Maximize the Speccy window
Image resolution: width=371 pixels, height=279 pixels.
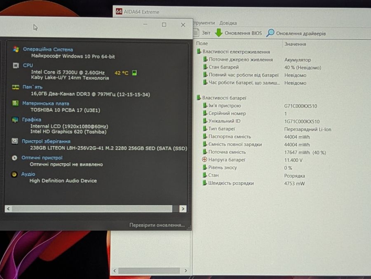click(x=164, y=25)
